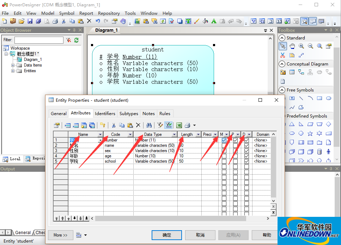Select the Grabber hand tool in Toolbox

pos(292,46)
